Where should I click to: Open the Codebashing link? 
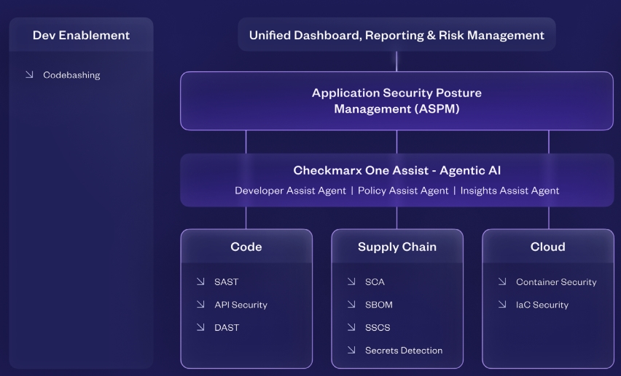(71, 75)
